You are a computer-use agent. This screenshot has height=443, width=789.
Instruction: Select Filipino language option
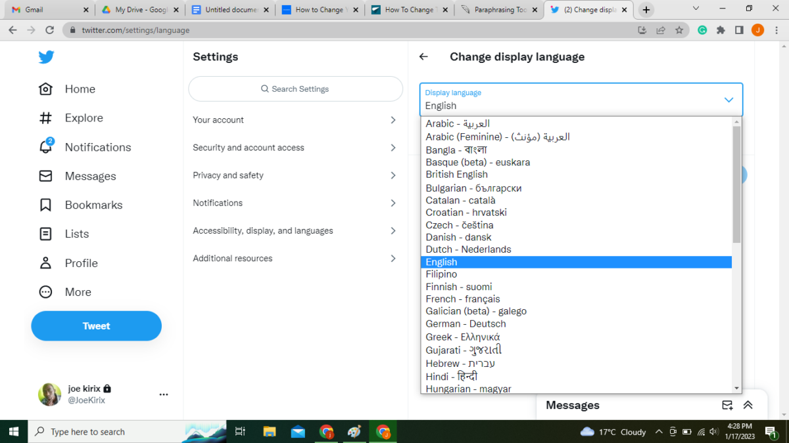pyautogui.click(x=576, y=274)
